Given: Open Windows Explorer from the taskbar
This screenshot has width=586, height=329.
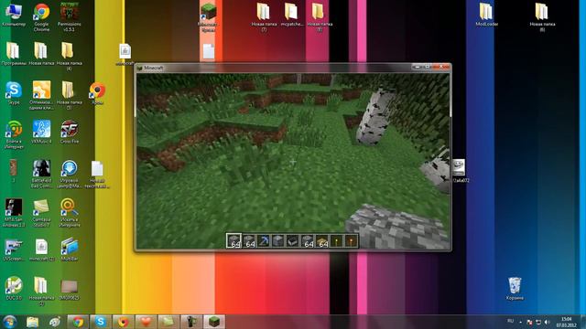Looking at the screenshot, I should tap(33, 322).
